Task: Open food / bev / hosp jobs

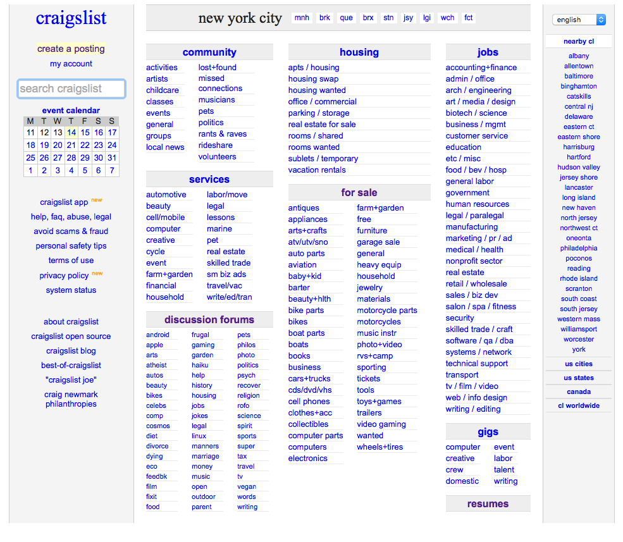Action: [476, 170]
